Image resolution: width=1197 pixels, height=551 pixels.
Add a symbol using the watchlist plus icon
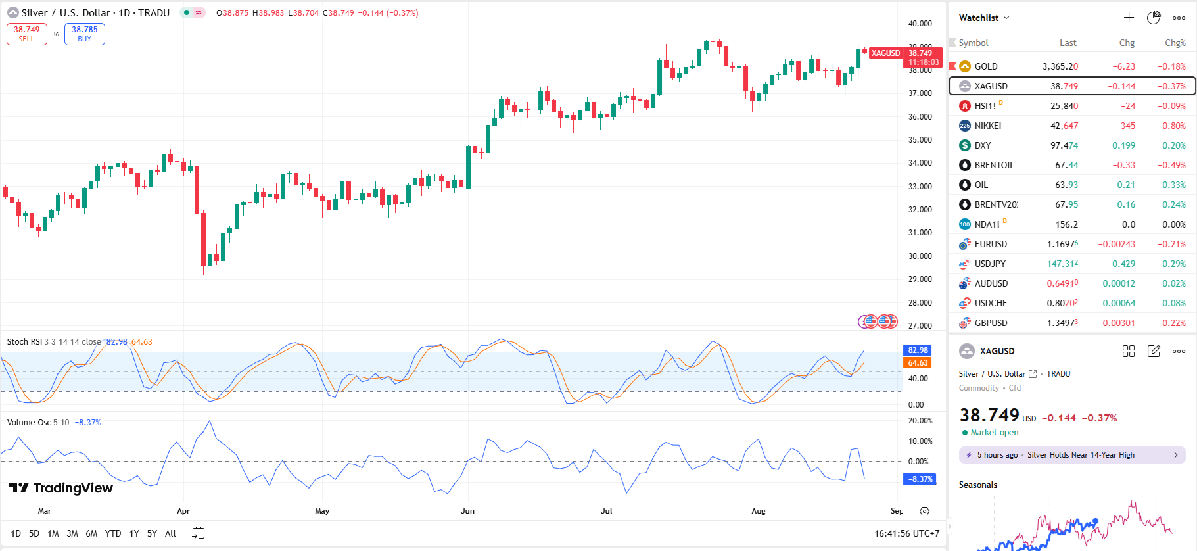tap(1129, 18)
